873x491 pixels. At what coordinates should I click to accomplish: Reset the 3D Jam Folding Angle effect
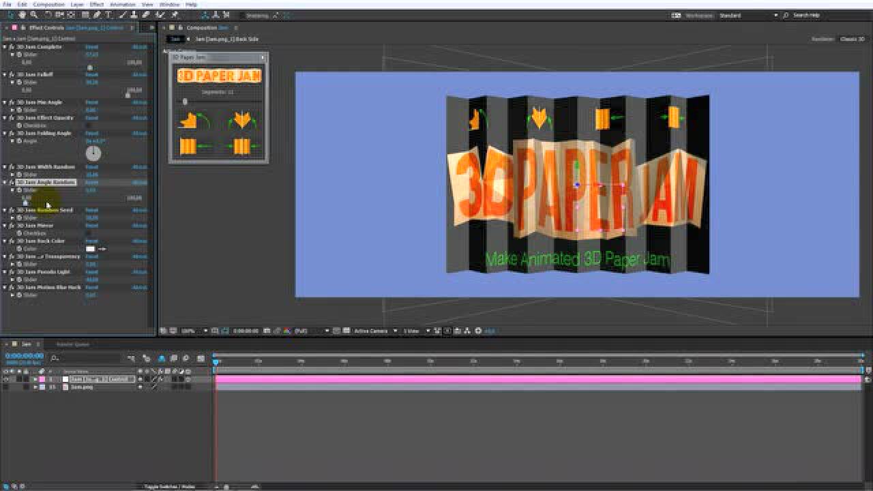click(91, 133)
